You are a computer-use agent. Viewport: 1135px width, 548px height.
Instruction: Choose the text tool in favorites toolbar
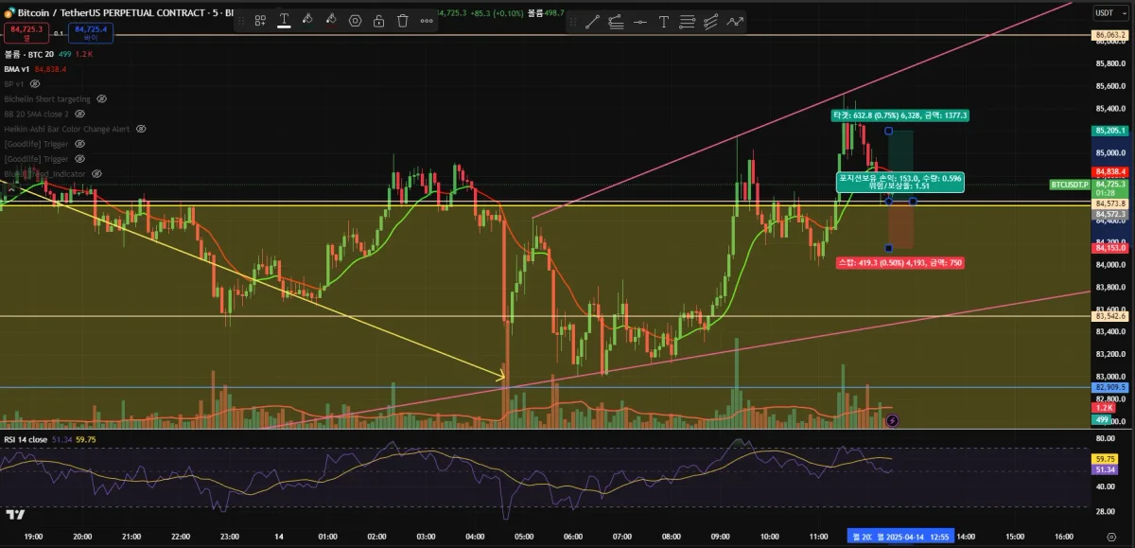pyautogui.click(x=664, y=21)
